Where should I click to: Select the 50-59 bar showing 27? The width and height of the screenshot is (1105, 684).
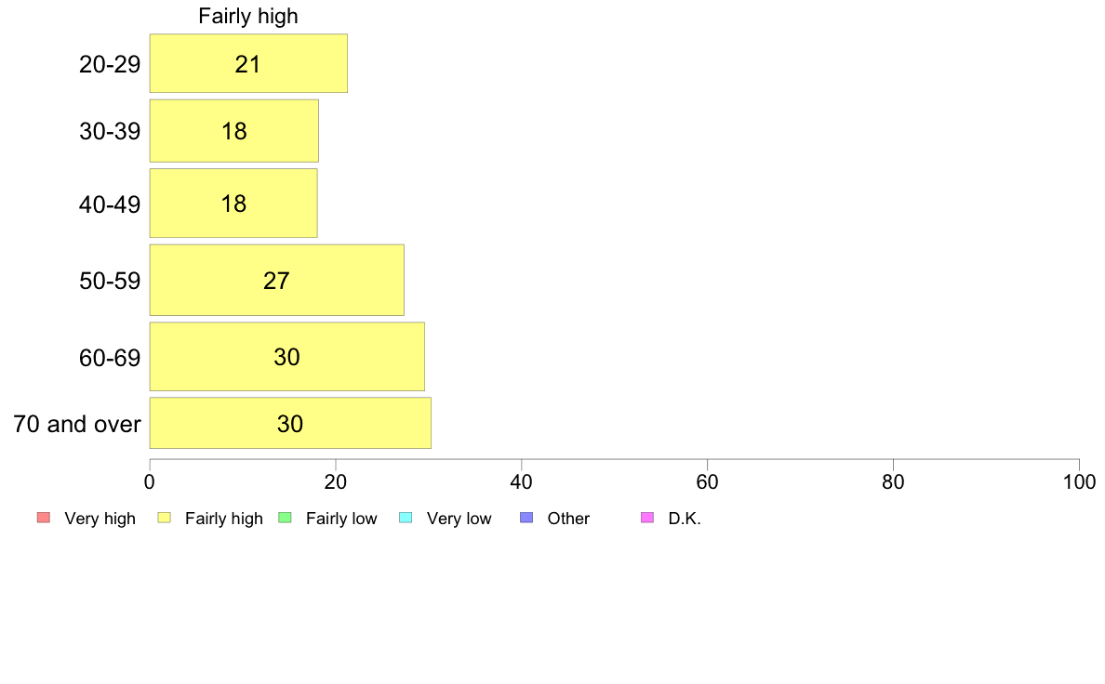tap(277, 281)
